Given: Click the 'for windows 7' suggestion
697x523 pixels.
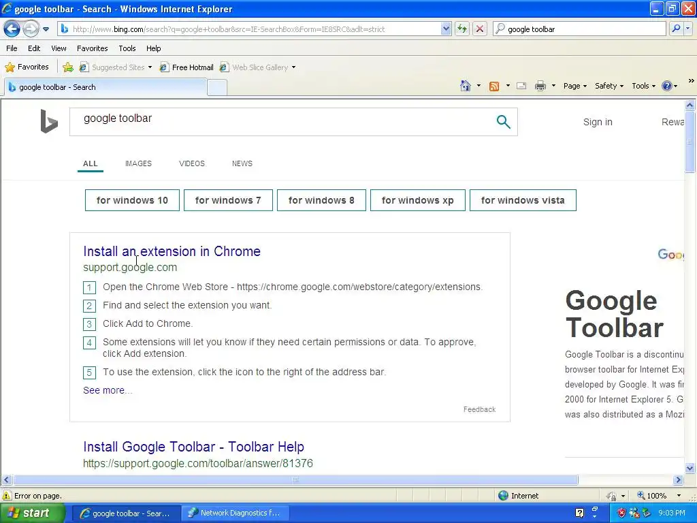Looking at the screenshot, I should pos(228,200).
